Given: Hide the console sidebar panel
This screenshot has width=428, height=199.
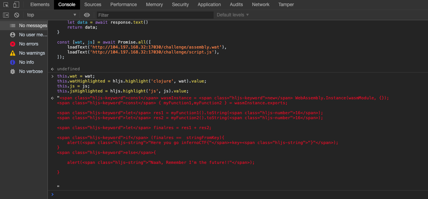Looking at the screenshot, I should [x=6, y=15].
